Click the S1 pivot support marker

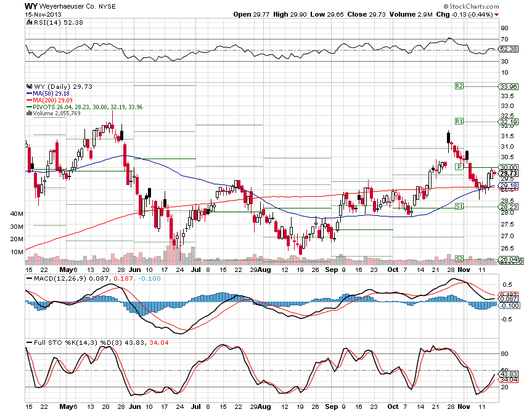tap(459, 207)
